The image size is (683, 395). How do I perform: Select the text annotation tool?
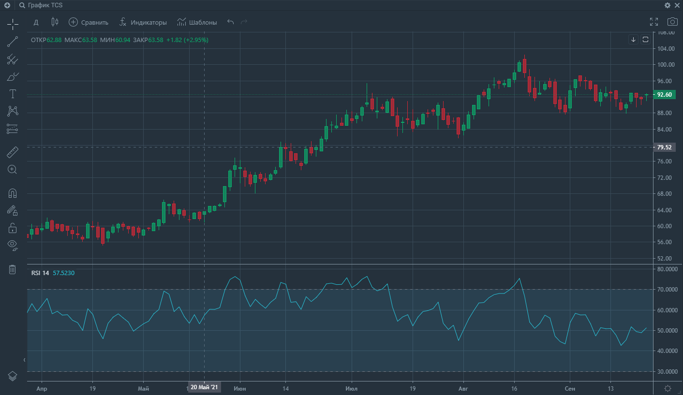[13, 94]
